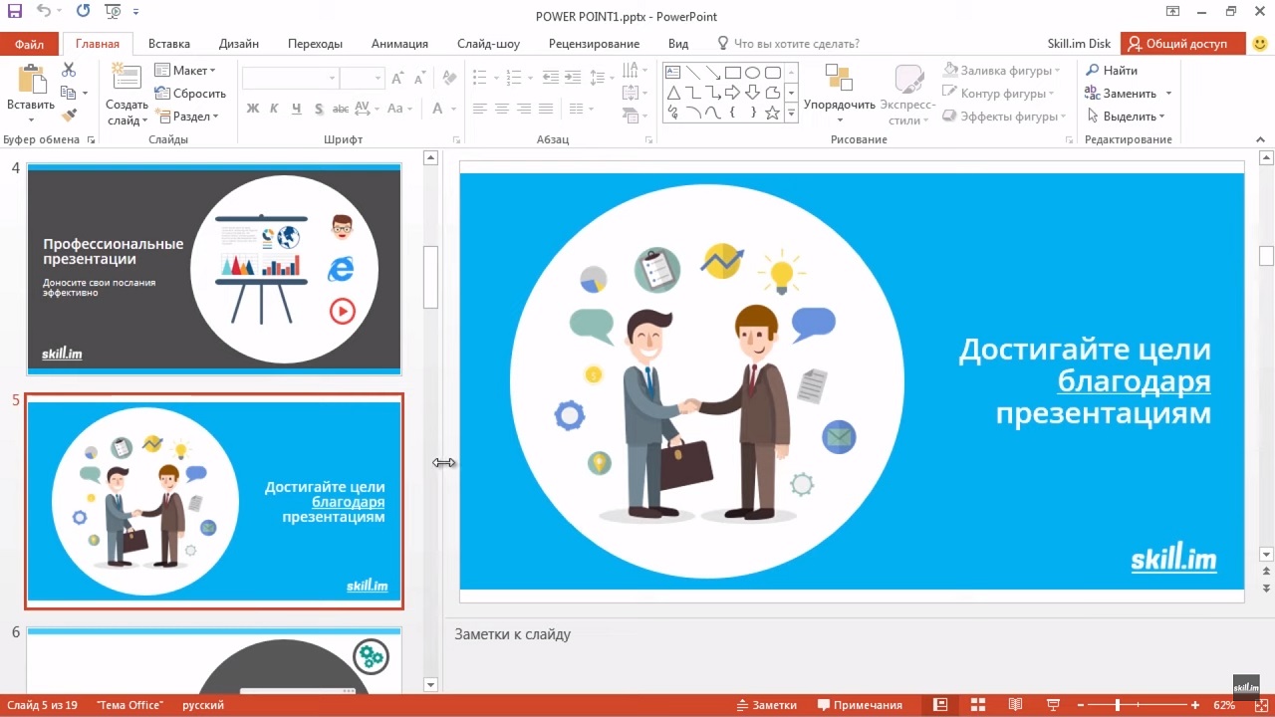Expand the shapes gallery More arrow
This screenshot has width=1275, height=717.
[x=791, y=114]
